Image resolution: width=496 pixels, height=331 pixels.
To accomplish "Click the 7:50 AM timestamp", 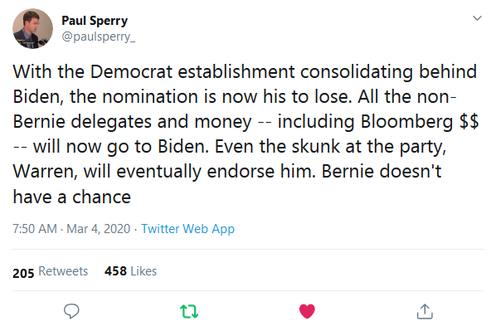I will 35,228.
